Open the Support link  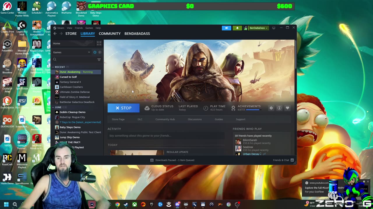point(240,119)
